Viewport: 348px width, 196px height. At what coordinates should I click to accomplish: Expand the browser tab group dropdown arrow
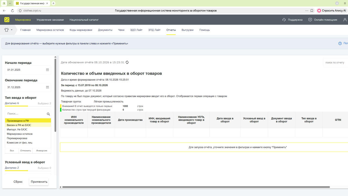tap(10, 3)
